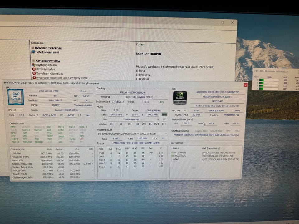The image size is (299, 224).
Task: Click the Yksikanavainen memory mode value
Action: click(x=131, y=119)
